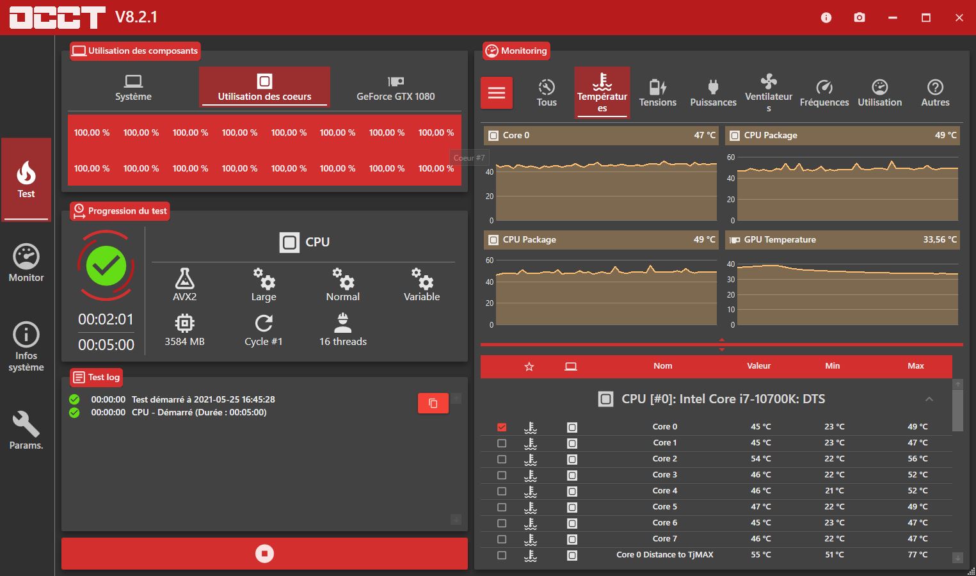Switch to the Système tab
This screenshot has width=976, height=576.
point(133,88)
